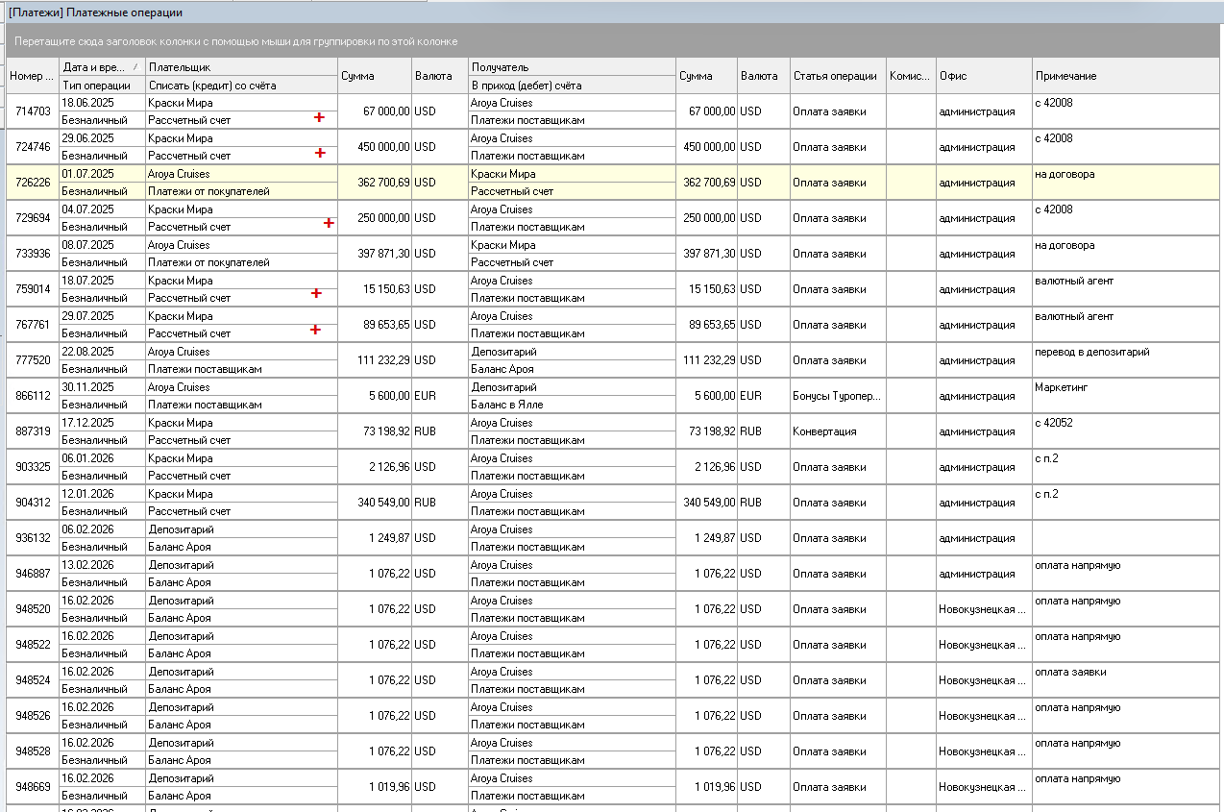The width and height of the screenshot is (1224, 812).
Task: Click the Баланс Ароя cell in row 777520
Action: coord(572,369)
